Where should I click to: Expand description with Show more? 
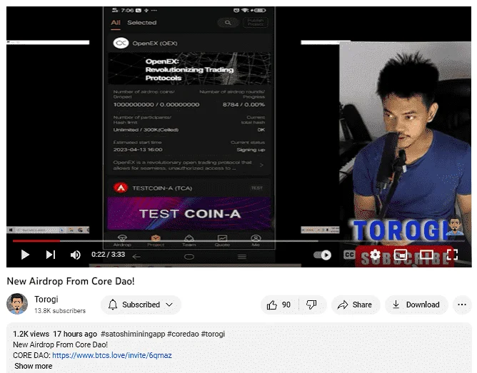tap(33, 366)
